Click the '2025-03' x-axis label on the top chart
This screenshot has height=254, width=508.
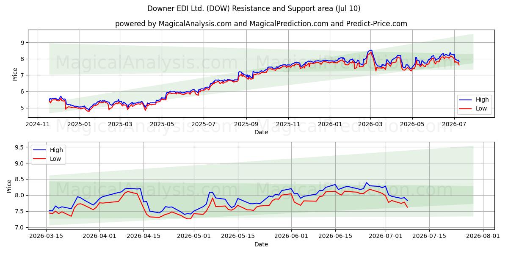(x=120, y=124)
